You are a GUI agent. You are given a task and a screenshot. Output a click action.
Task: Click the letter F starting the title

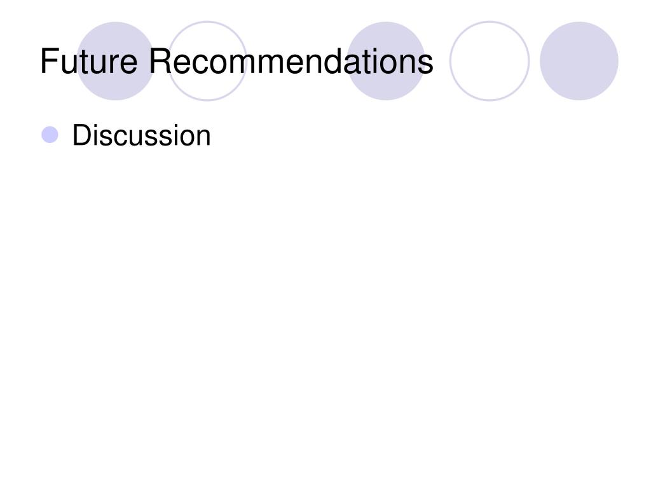pos(49,62)
